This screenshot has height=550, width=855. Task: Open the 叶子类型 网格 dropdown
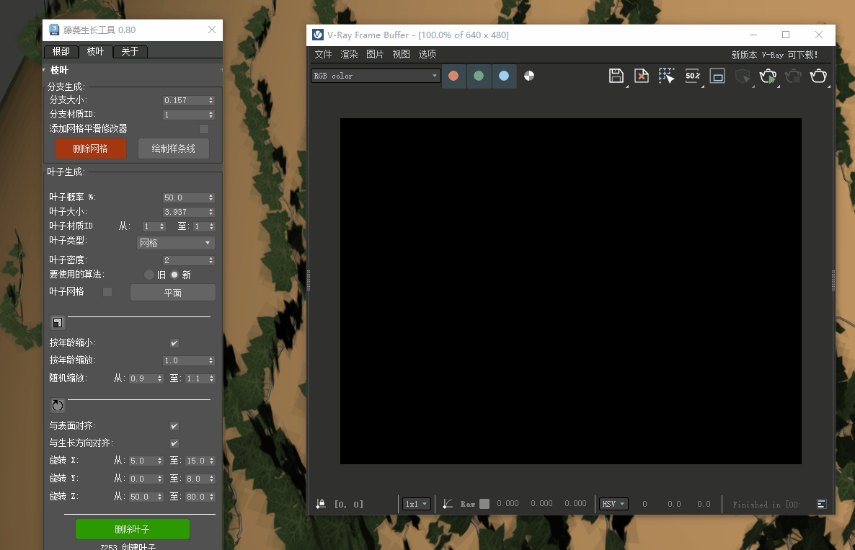[x=176, y=243]
